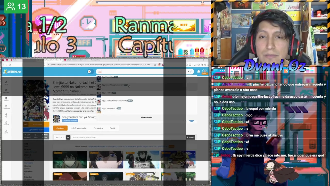Click the bookmark icon in the address bar
The width and height of the screenshot is (330, 186).
coord(44,65)
